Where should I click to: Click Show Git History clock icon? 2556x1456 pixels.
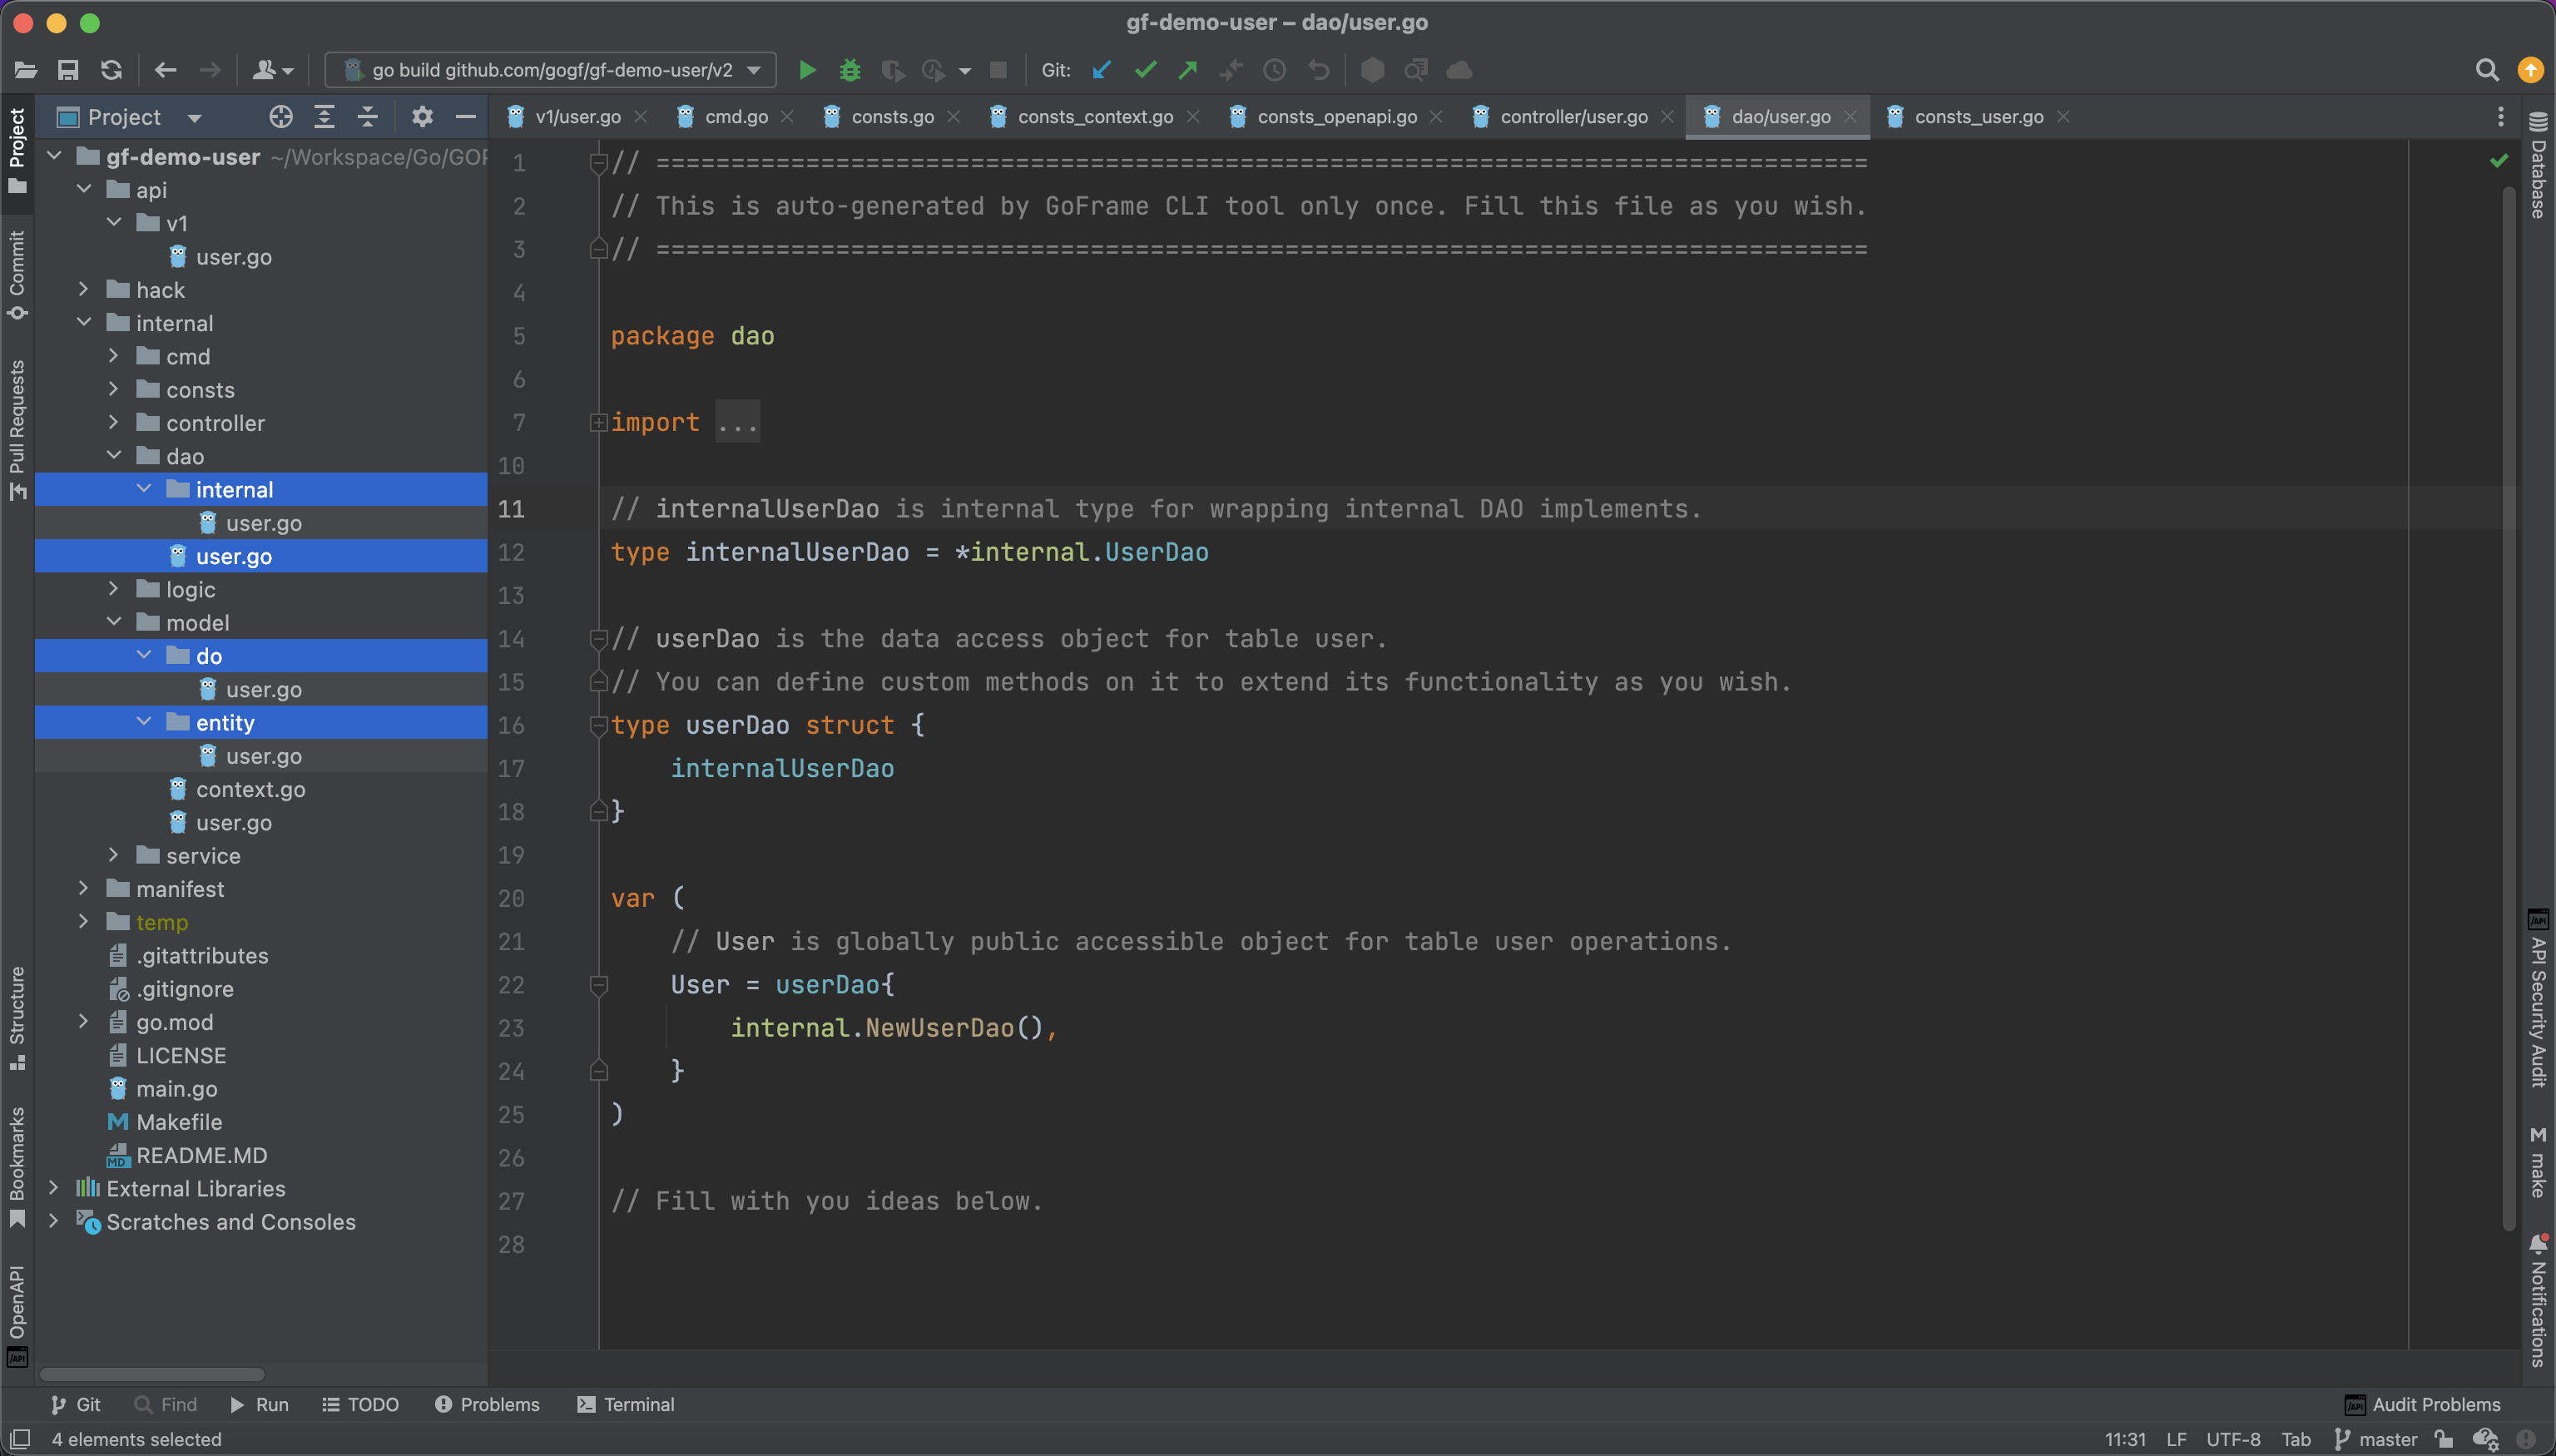[x=1274, y=70]
